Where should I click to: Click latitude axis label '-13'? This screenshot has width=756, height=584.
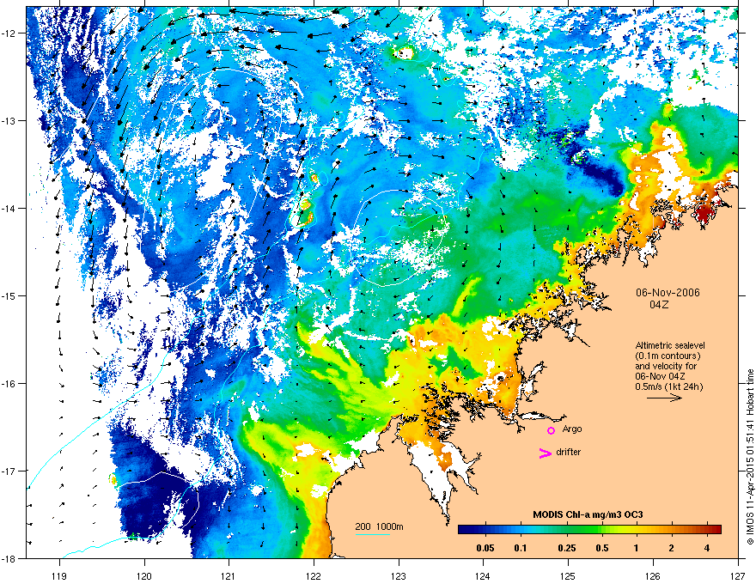point(9,120)
